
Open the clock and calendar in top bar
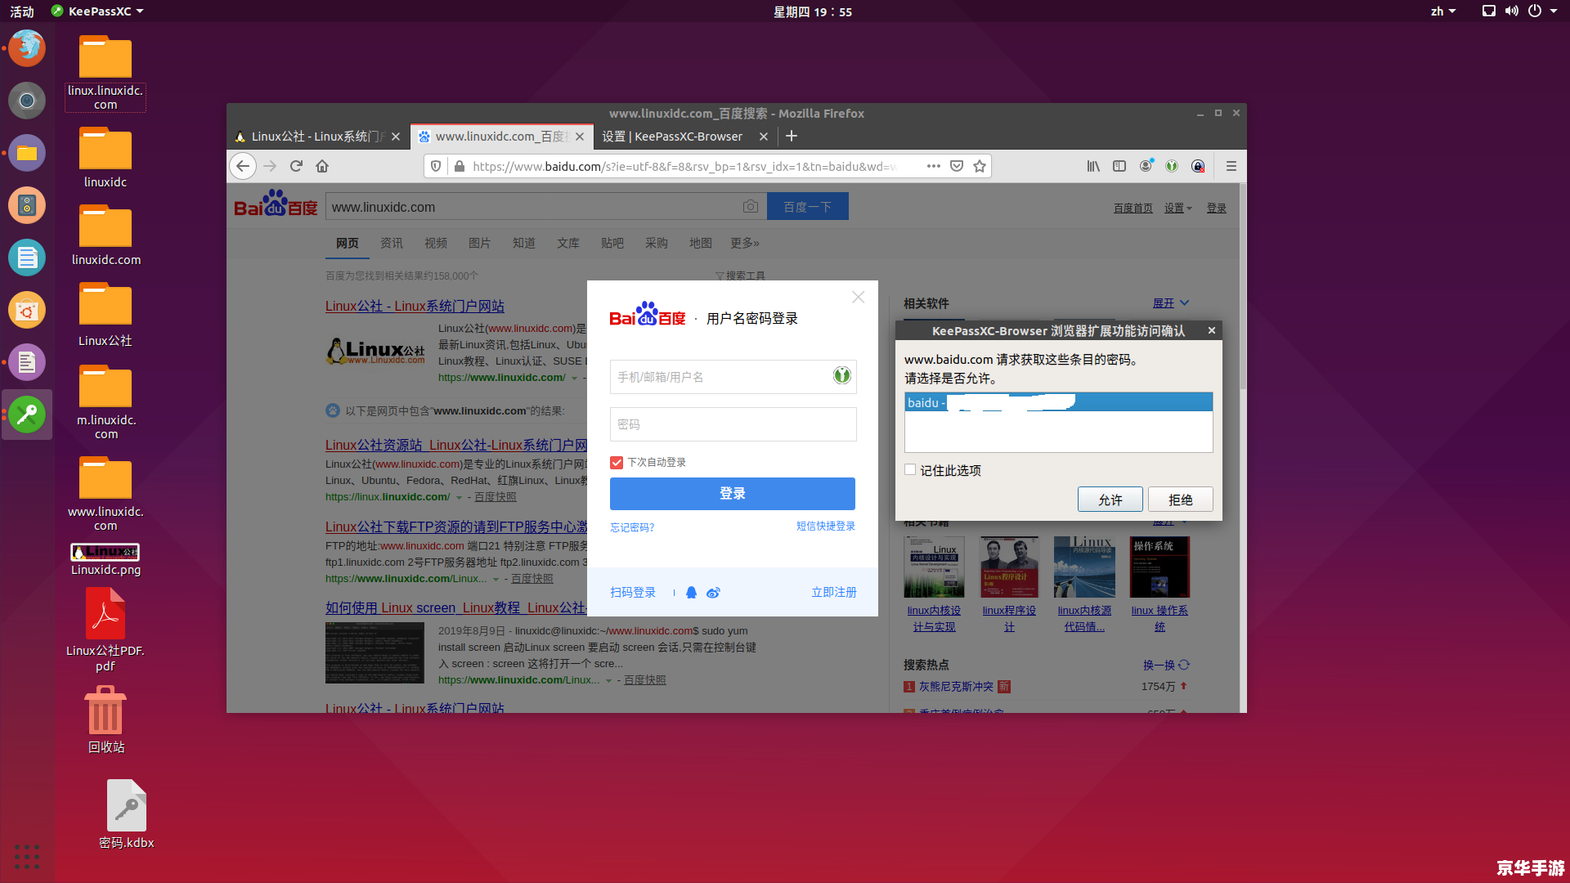(x=813, y=11)
